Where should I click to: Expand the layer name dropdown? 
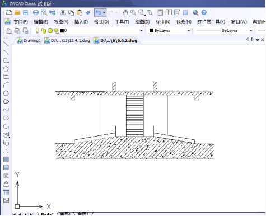(x=142, y=31)
